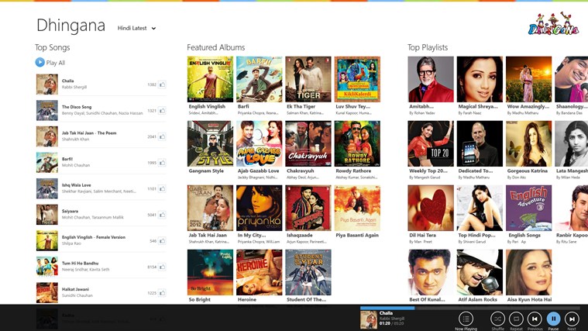Click the Top Songs section heading
The image size is (588, 331).
point(53,47)
